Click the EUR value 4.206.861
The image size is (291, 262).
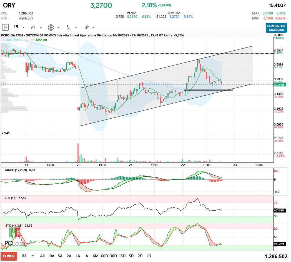[26, 18]
